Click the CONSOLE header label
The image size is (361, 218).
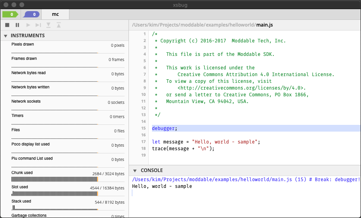(152, 170)
